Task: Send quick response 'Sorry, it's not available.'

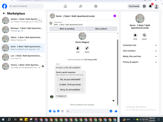Action: coord(70,90)
